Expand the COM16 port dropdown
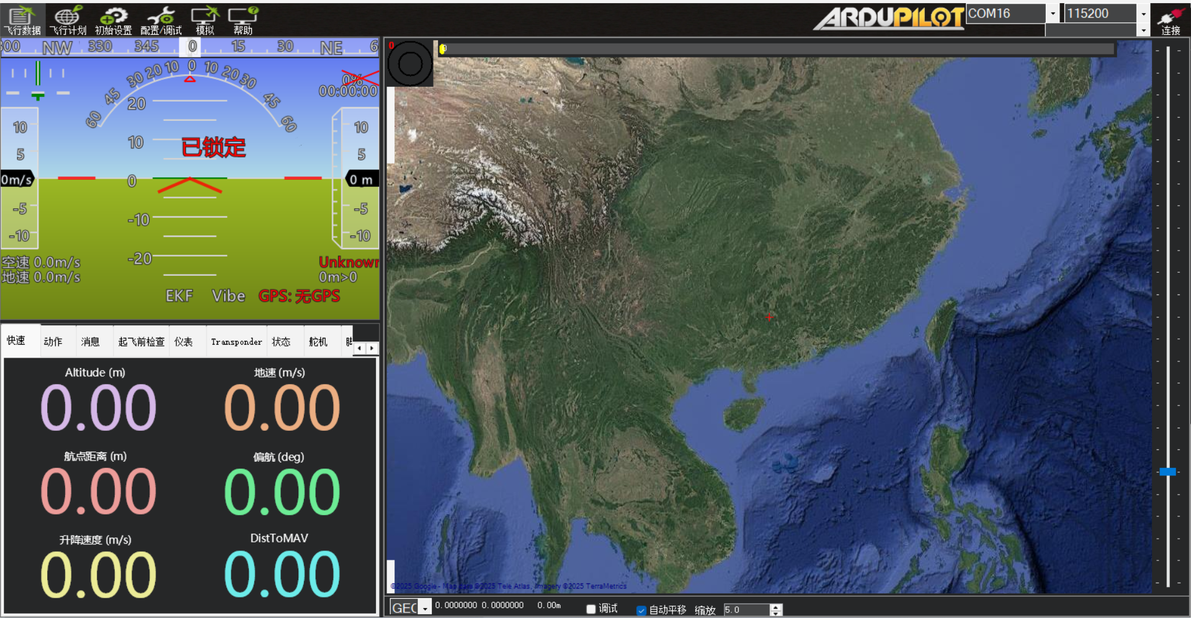Screen dimensions: 1191x618 (x=1053, y=13)
